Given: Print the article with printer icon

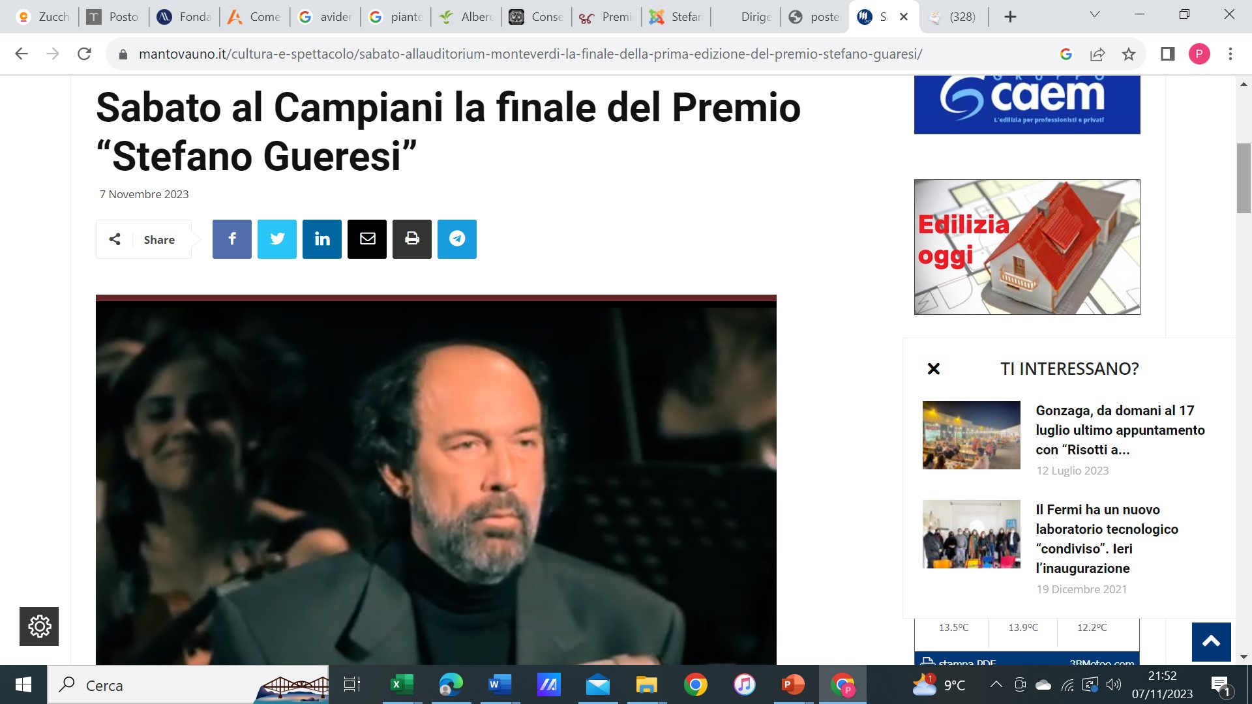Looking at the screenshot, I should point(411,239).
